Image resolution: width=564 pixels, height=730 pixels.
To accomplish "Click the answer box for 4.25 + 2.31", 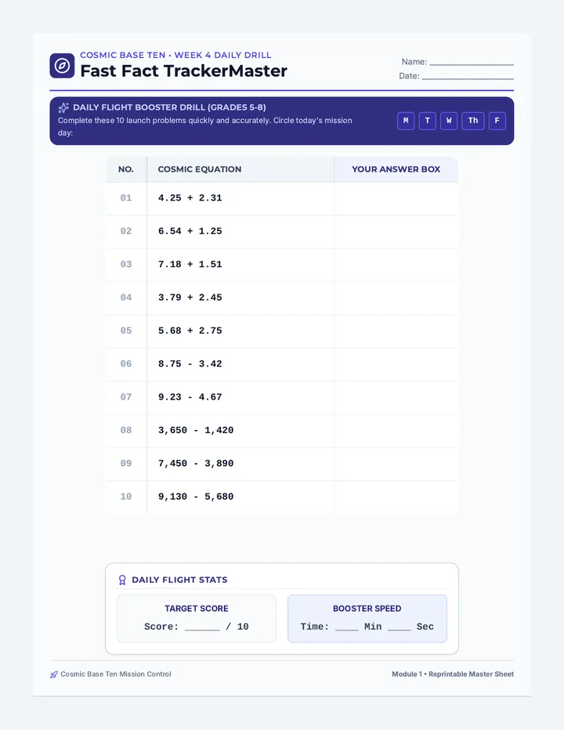I will 396,198.
